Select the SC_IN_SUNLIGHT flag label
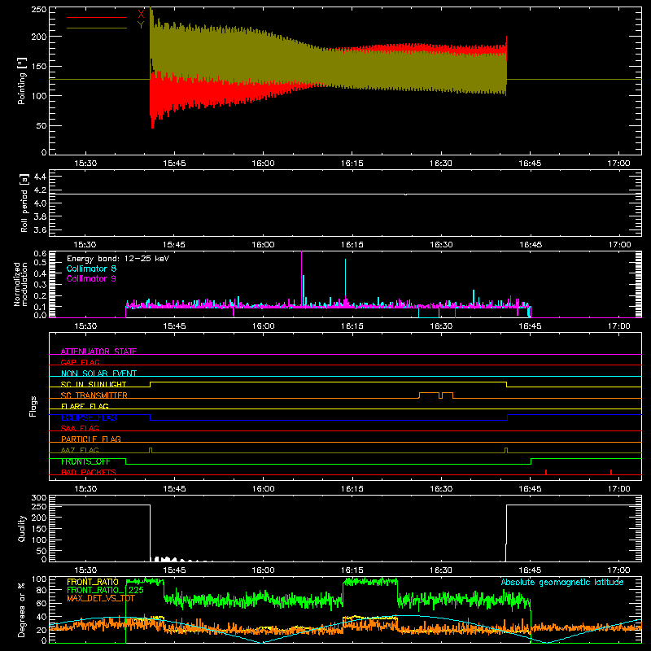This screenshot has width=651, height=651. pyautogui.click(x=94, y=384)
